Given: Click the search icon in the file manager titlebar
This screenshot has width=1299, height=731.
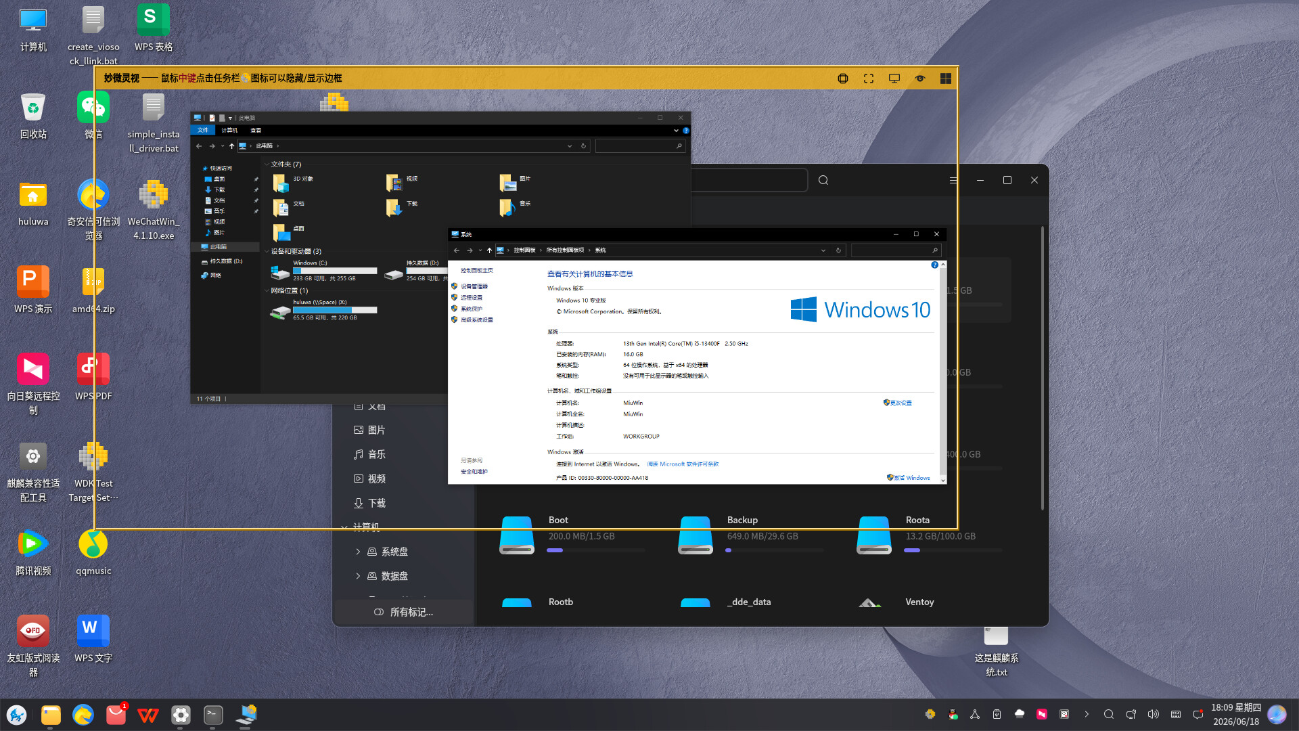Looking at the screenshot, I should 823,180.
